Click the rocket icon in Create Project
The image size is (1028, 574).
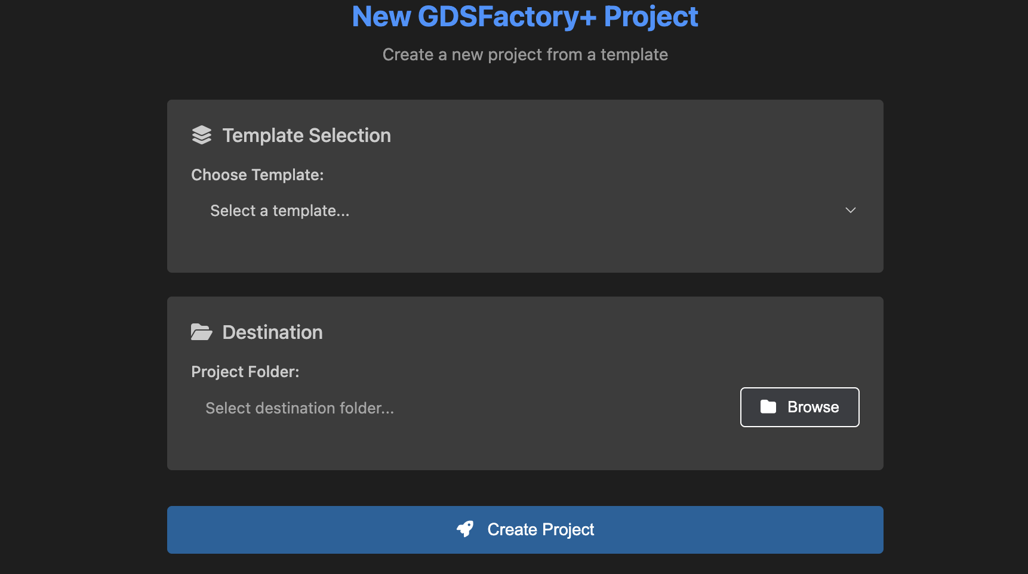pyautogui.click(x=466, y=529)
